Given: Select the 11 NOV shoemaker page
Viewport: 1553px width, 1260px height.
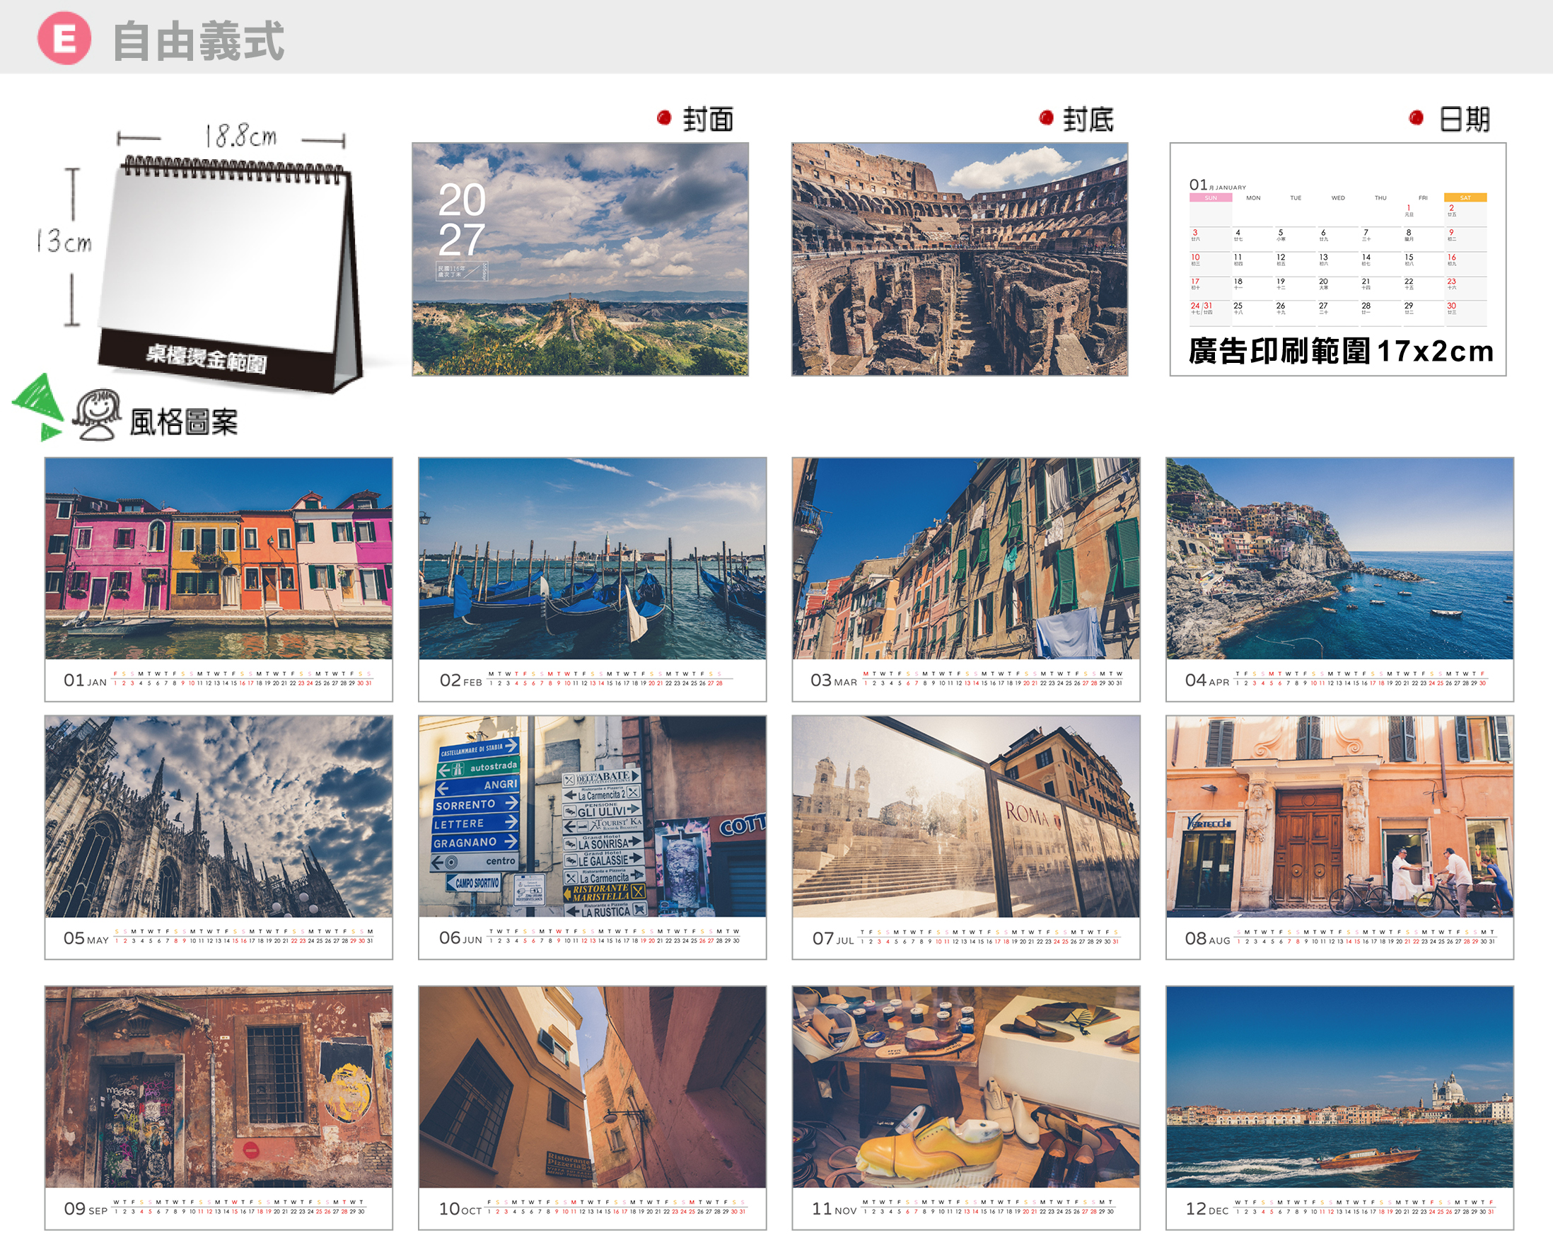Looking at the screenshot, I should (x=966, y=1108).
